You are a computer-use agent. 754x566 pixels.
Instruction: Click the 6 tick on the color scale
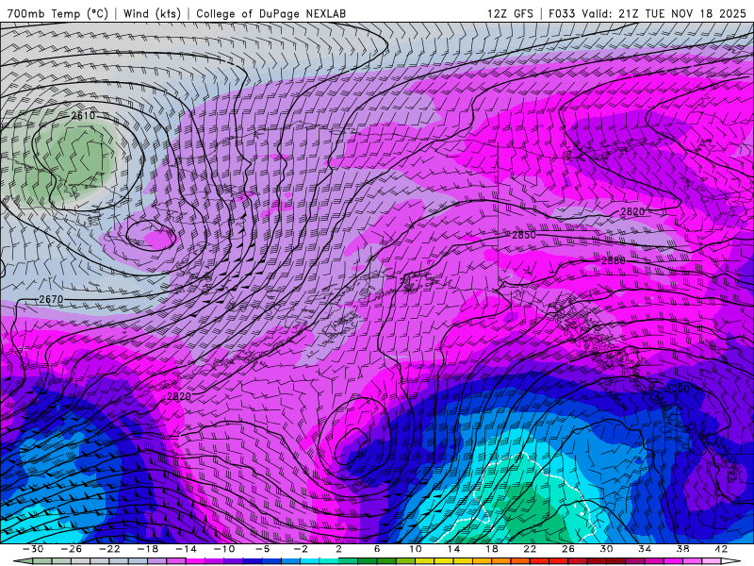pyautogui.click(x=377, y=549)
